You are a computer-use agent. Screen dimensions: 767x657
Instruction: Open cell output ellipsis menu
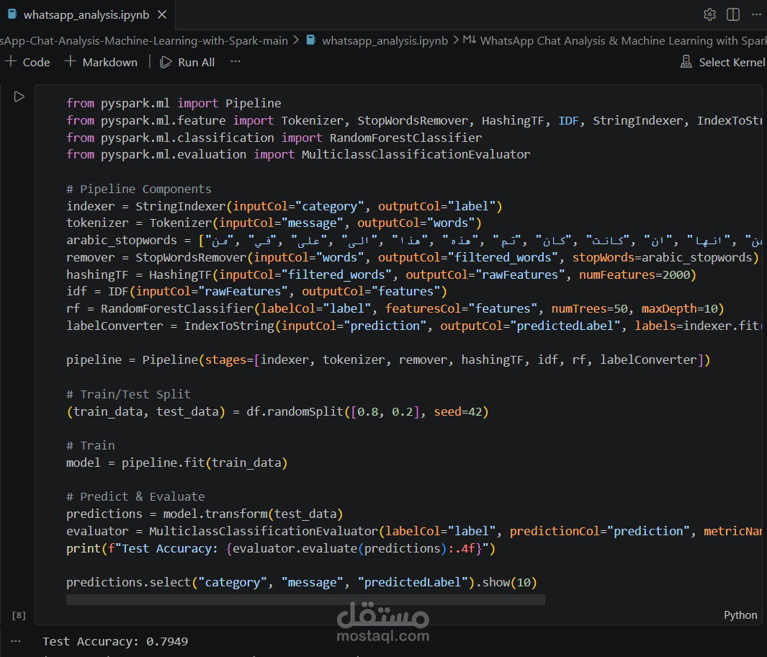[x=16, y=641]
